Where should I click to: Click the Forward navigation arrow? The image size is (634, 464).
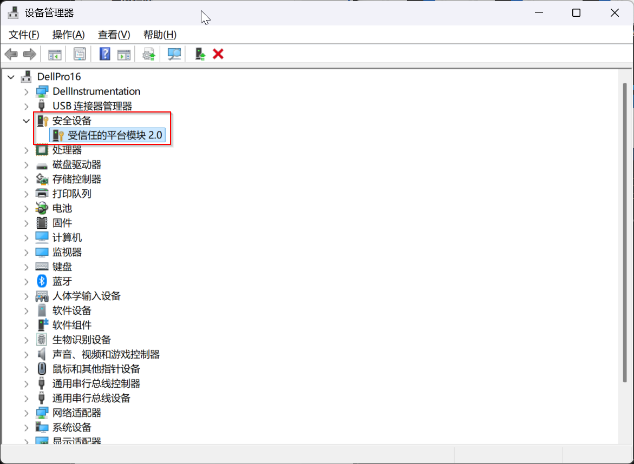[29, 54]
